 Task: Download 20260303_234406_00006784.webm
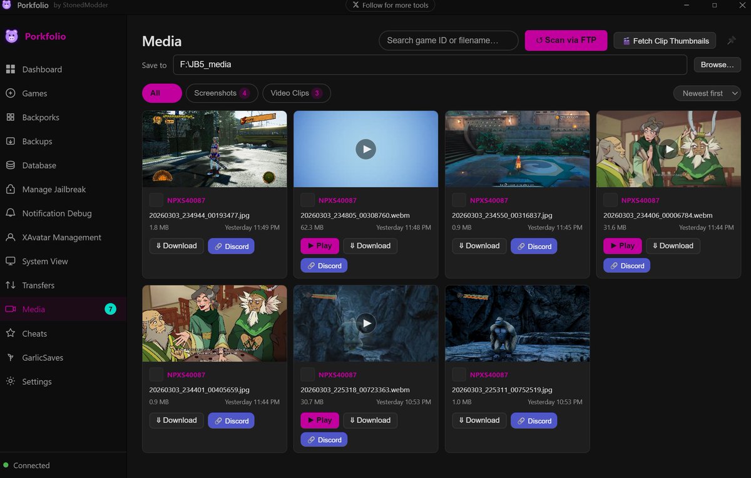(673, 246)
